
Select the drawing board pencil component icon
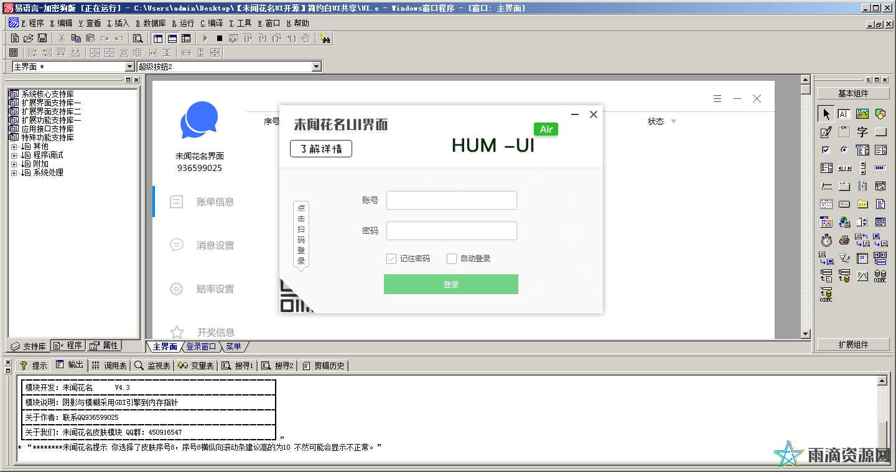click(826, 132)
